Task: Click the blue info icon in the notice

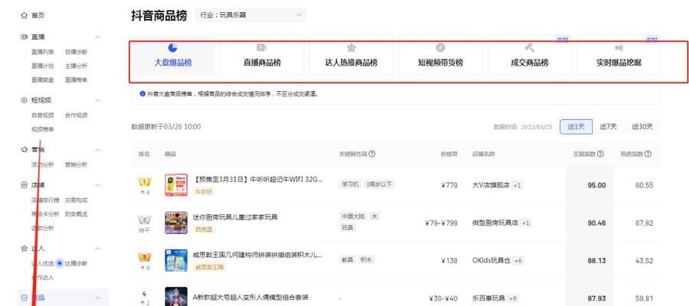Action: coord(142,93)
